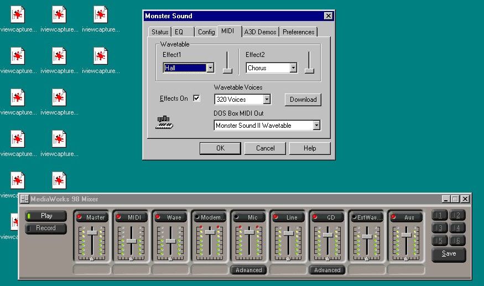This screenshot has height=286, width=484.
Task: Open the Effect1 dropdown showing Hall
Action: tap(210, 67)
